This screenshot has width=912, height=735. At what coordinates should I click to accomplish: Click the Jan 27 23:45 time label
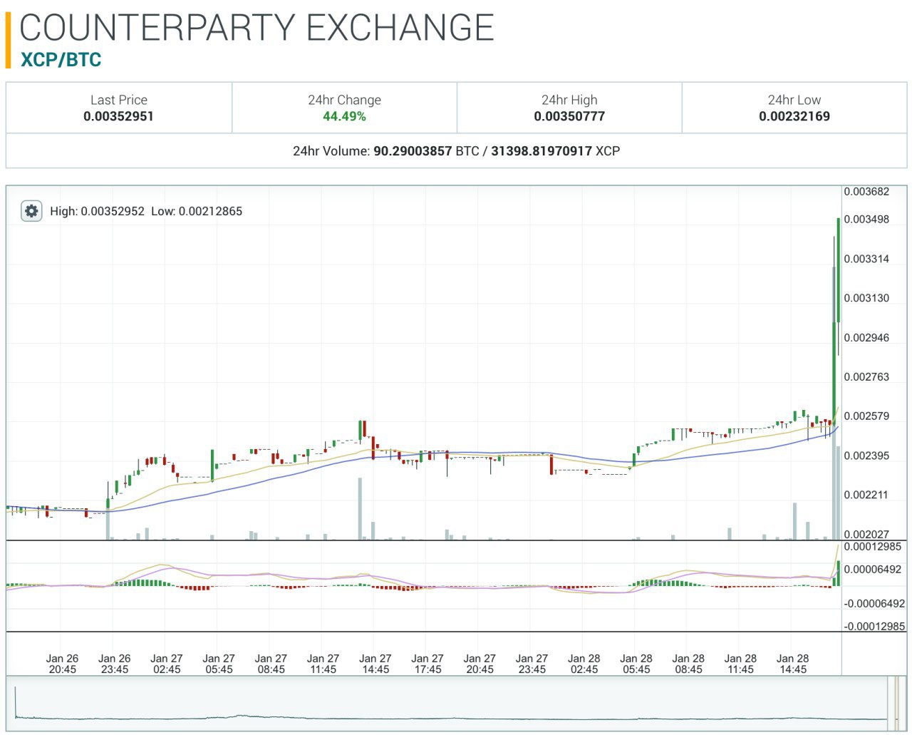point(532,664)
